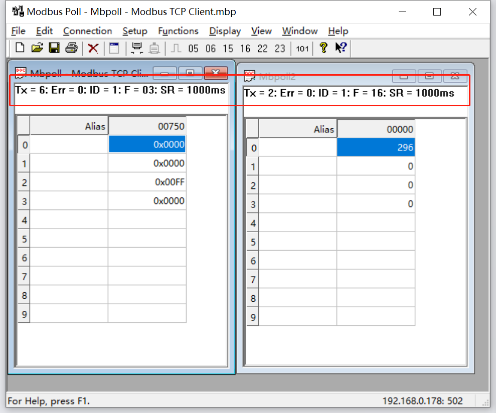
Task: Select the cell showing 0x00FF
Action: 146,182
